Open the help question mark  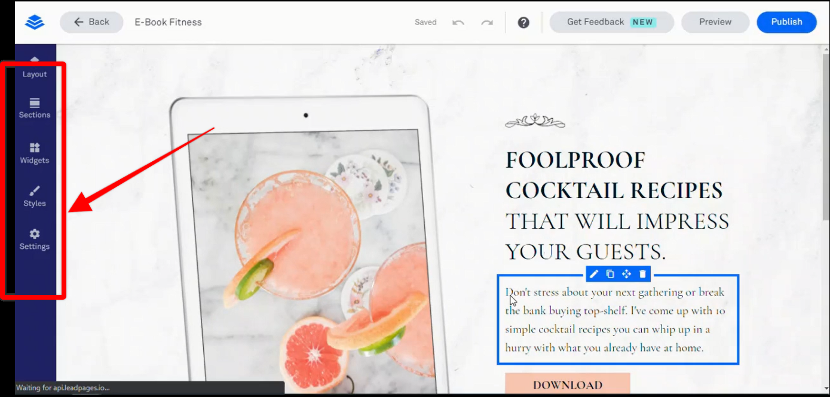[523, 23]
